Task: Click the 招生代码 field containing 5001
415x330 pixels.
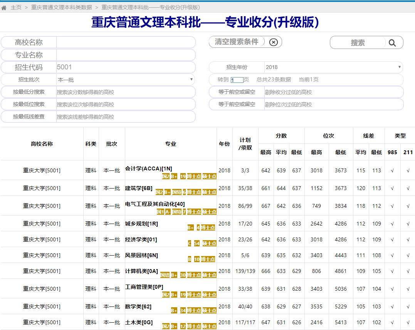Action: pyautogui.click(x=126, y=67)
